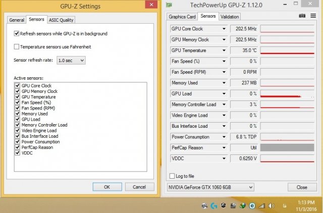Open the volume speaker tray icon

click(271, 206)
